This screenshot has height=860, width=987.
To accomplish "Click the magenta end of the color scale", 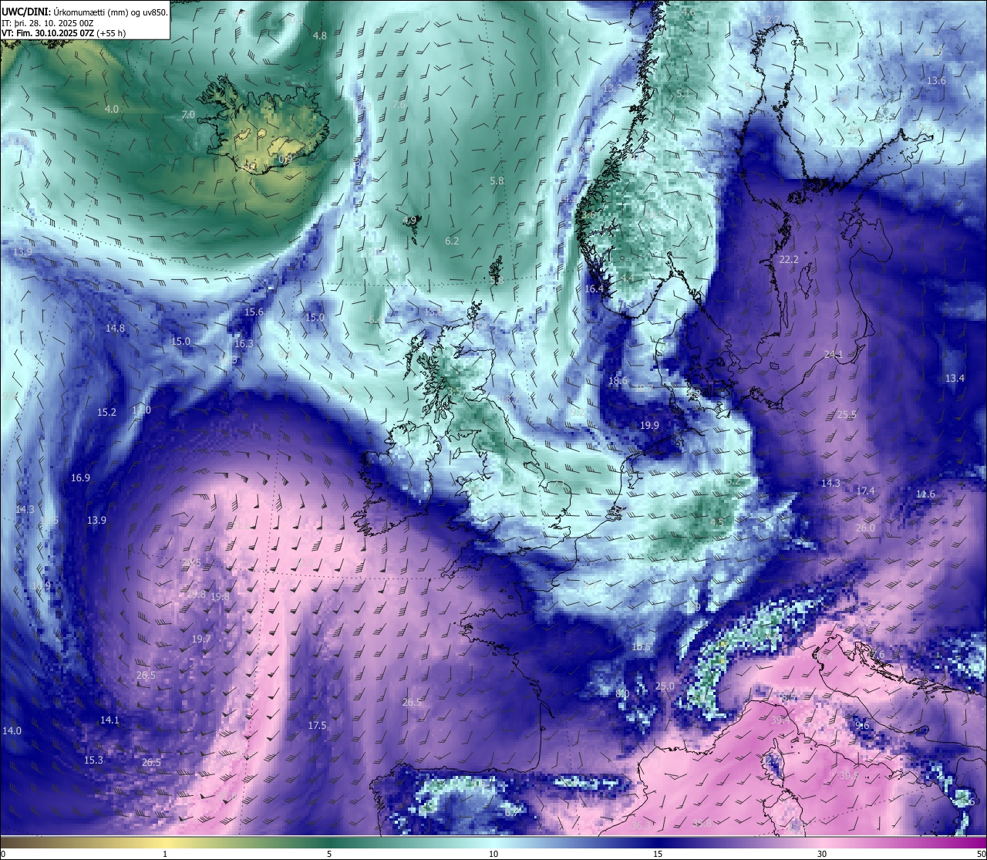I will click(972, 842).
